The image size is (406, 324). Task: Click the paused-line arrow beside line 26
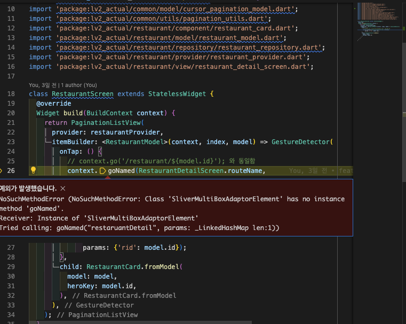[x=2, y=171]
